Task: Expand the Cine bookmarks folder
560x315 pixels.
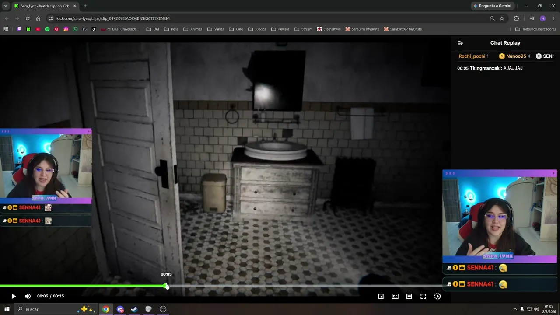Action: click(x=236, y=29)
